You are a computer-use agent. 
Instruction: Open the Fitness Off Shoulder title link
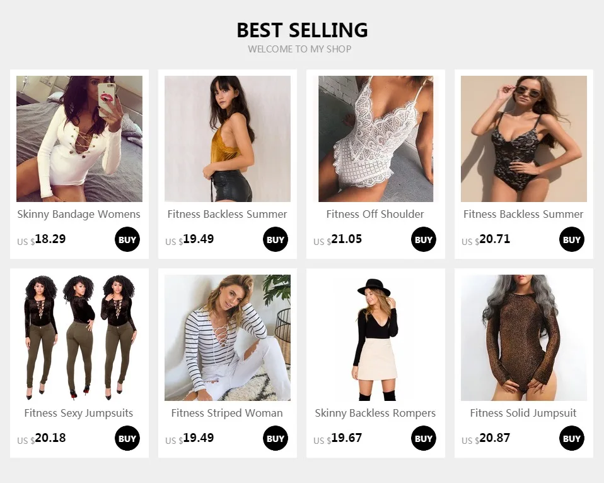point(375,215)
